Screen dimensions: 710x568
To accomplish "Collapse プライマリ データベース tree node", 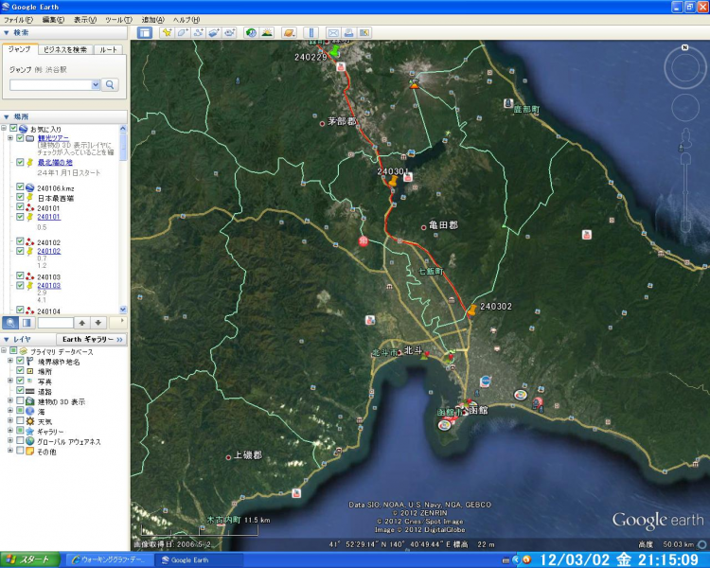I will click(4, 350).
